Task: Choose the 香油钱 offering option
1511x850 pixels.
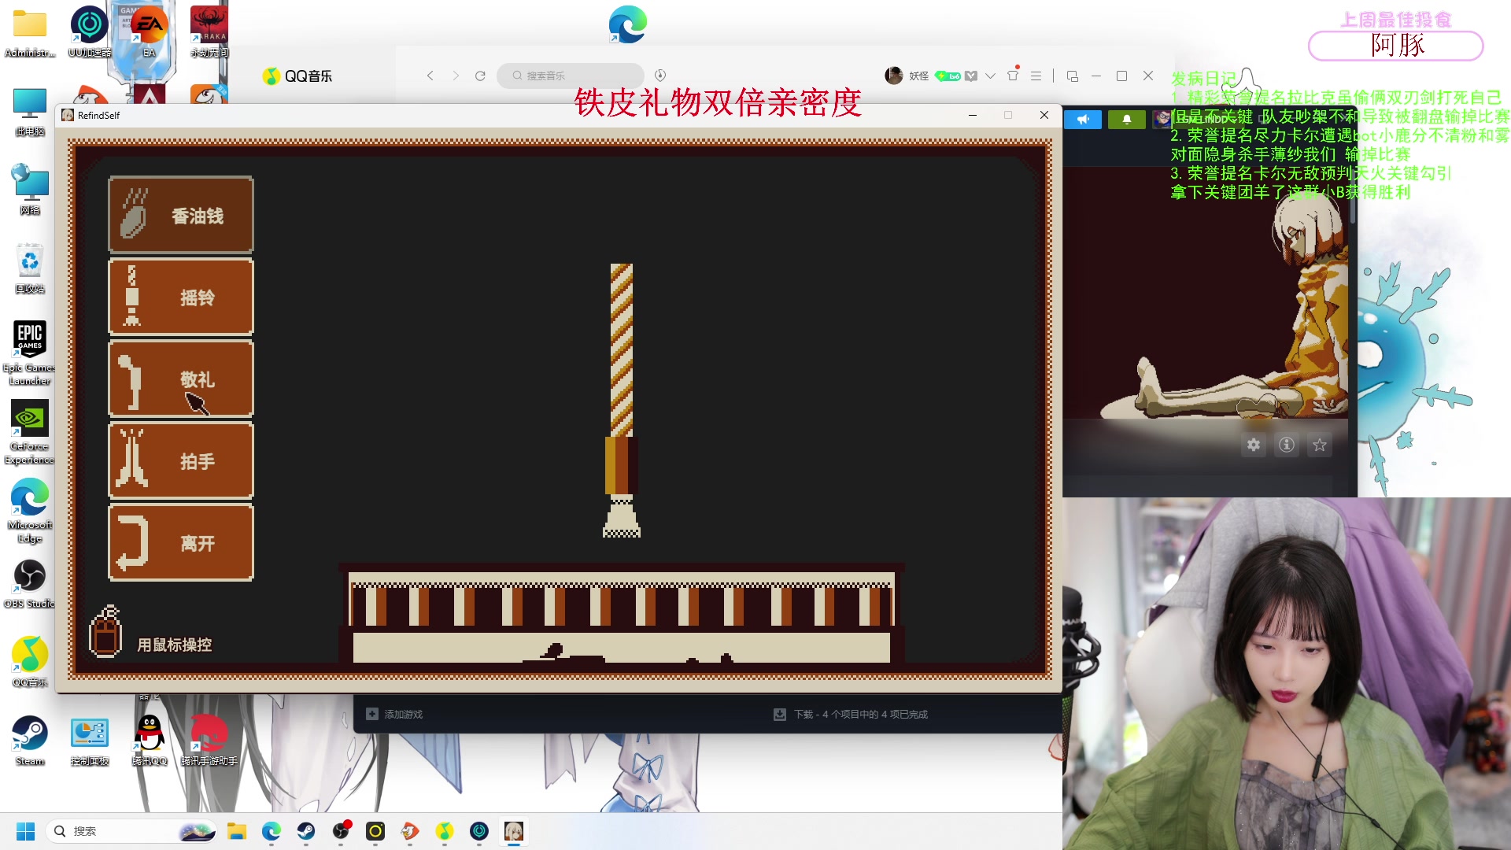Action: coord(181,215)
